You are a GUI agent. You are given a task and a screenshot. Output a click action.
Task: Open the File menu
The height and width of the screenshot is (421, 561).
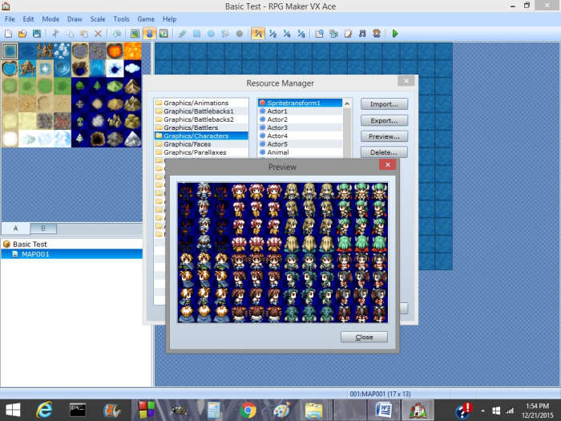[10, 19]
